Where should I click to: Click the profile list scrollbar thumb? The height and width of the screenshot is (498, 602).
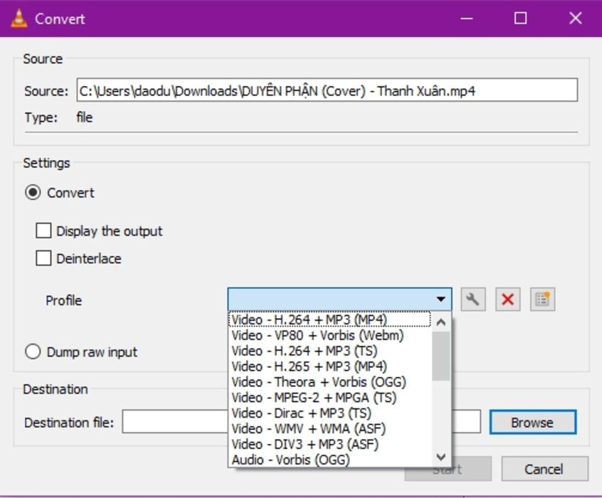pyautogui.click(x=440, y=356)
